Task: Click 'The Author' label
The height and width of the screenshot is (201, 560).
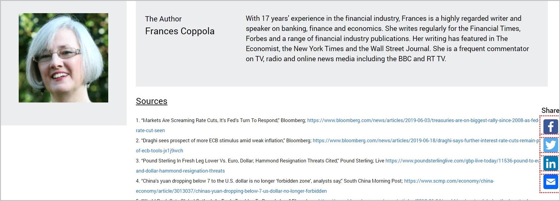Action: [163, 19]
